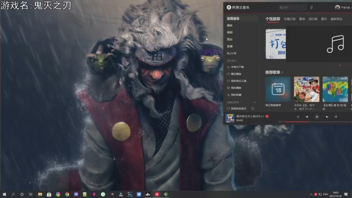Open 视频 in the sidebar

pos(230,32)
